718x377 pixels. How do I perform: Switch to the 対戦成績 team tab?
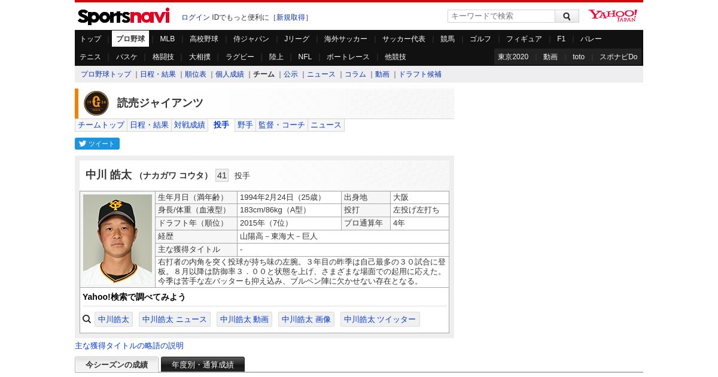coord(190,125)
